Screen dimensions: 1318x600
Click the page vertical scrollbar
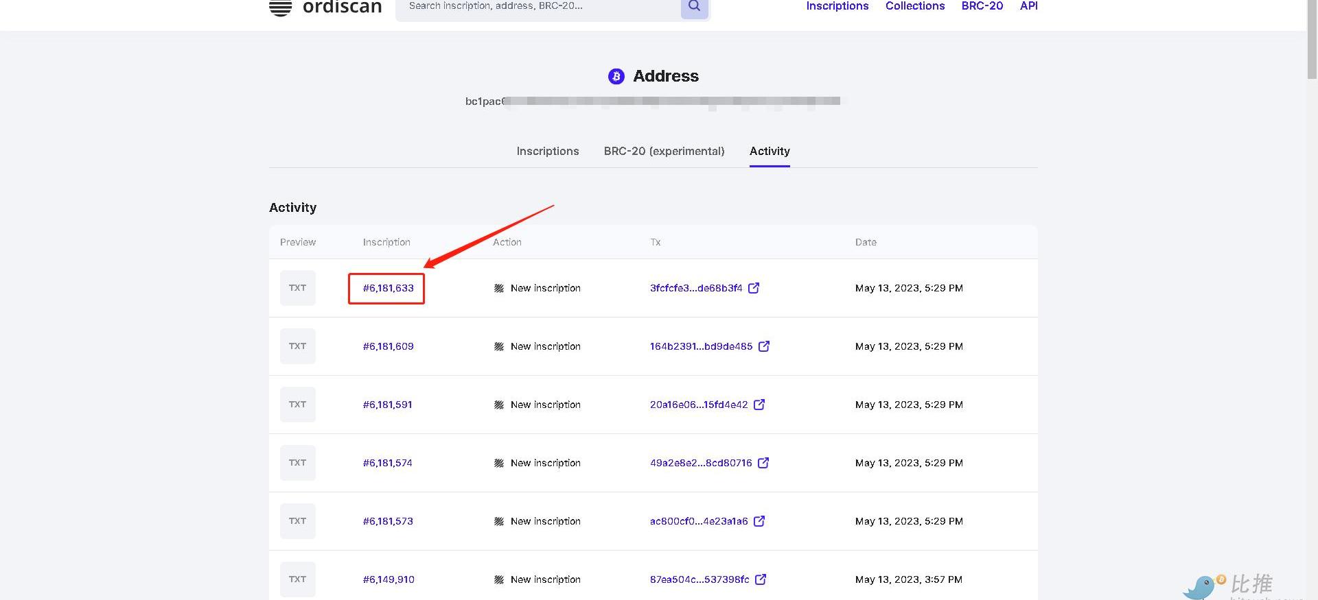click(1312, 41)
